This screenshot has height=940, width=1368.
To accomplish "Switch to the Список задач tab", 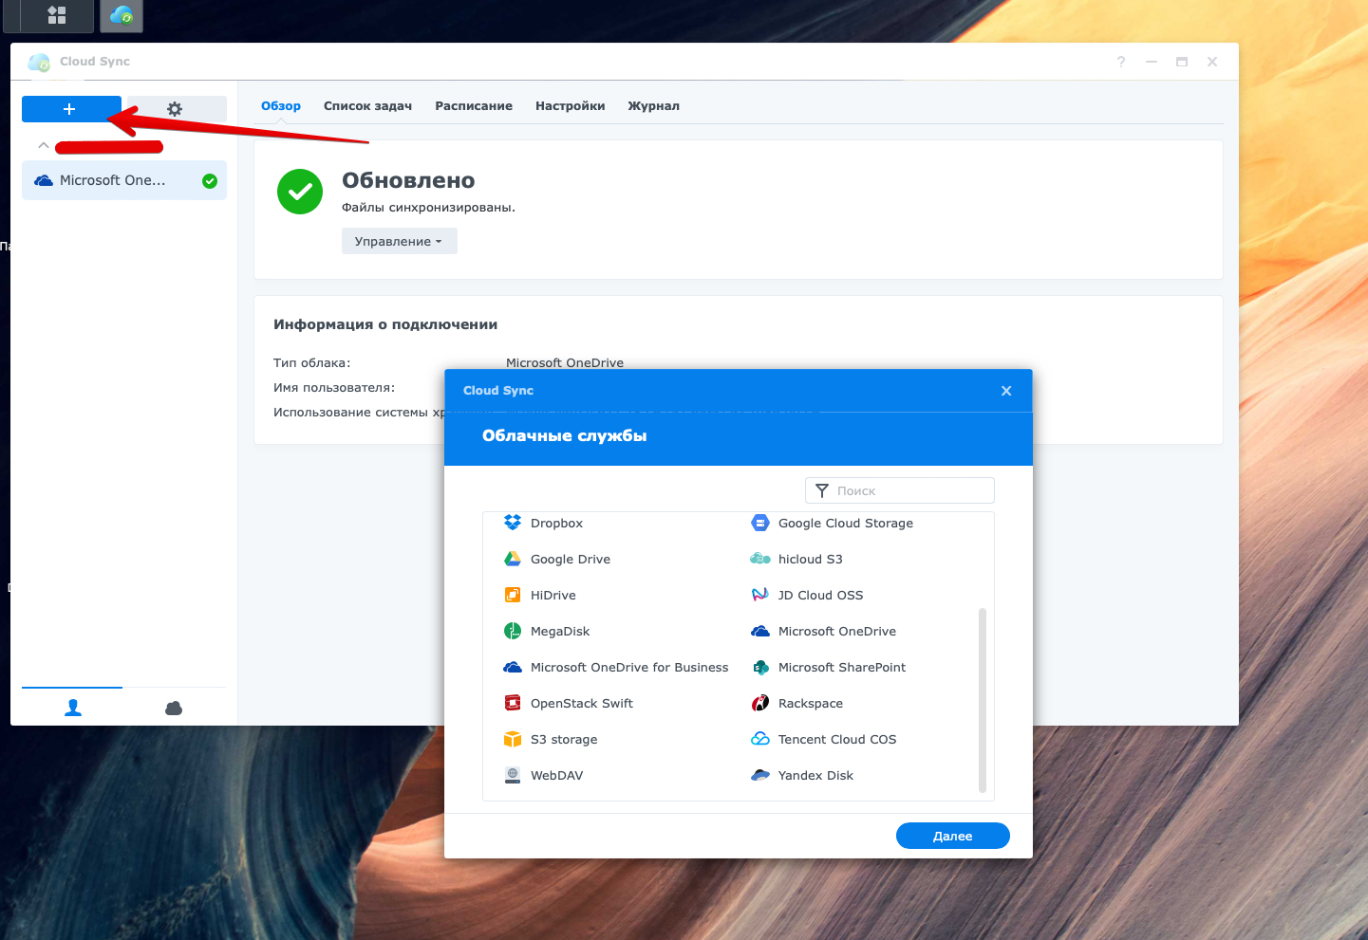I will coord(367,106).
